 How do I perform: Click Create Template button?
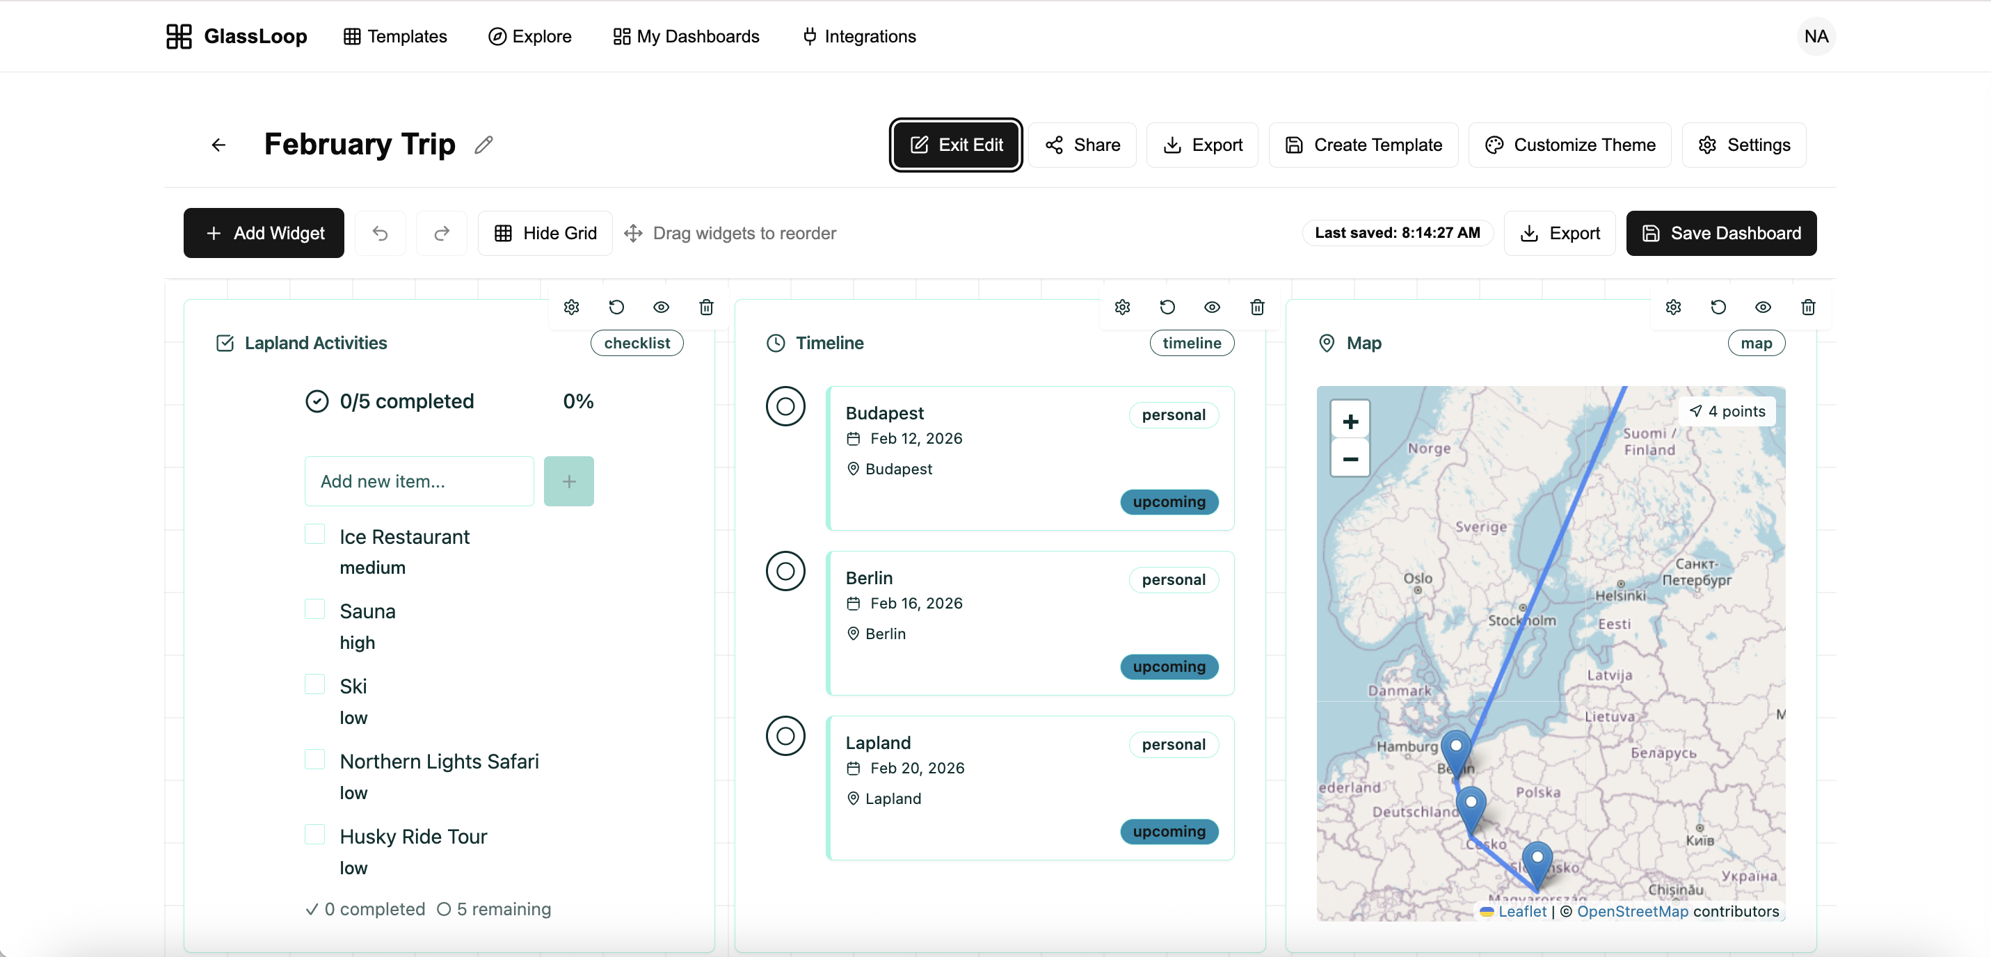[x=1364, y=145]
